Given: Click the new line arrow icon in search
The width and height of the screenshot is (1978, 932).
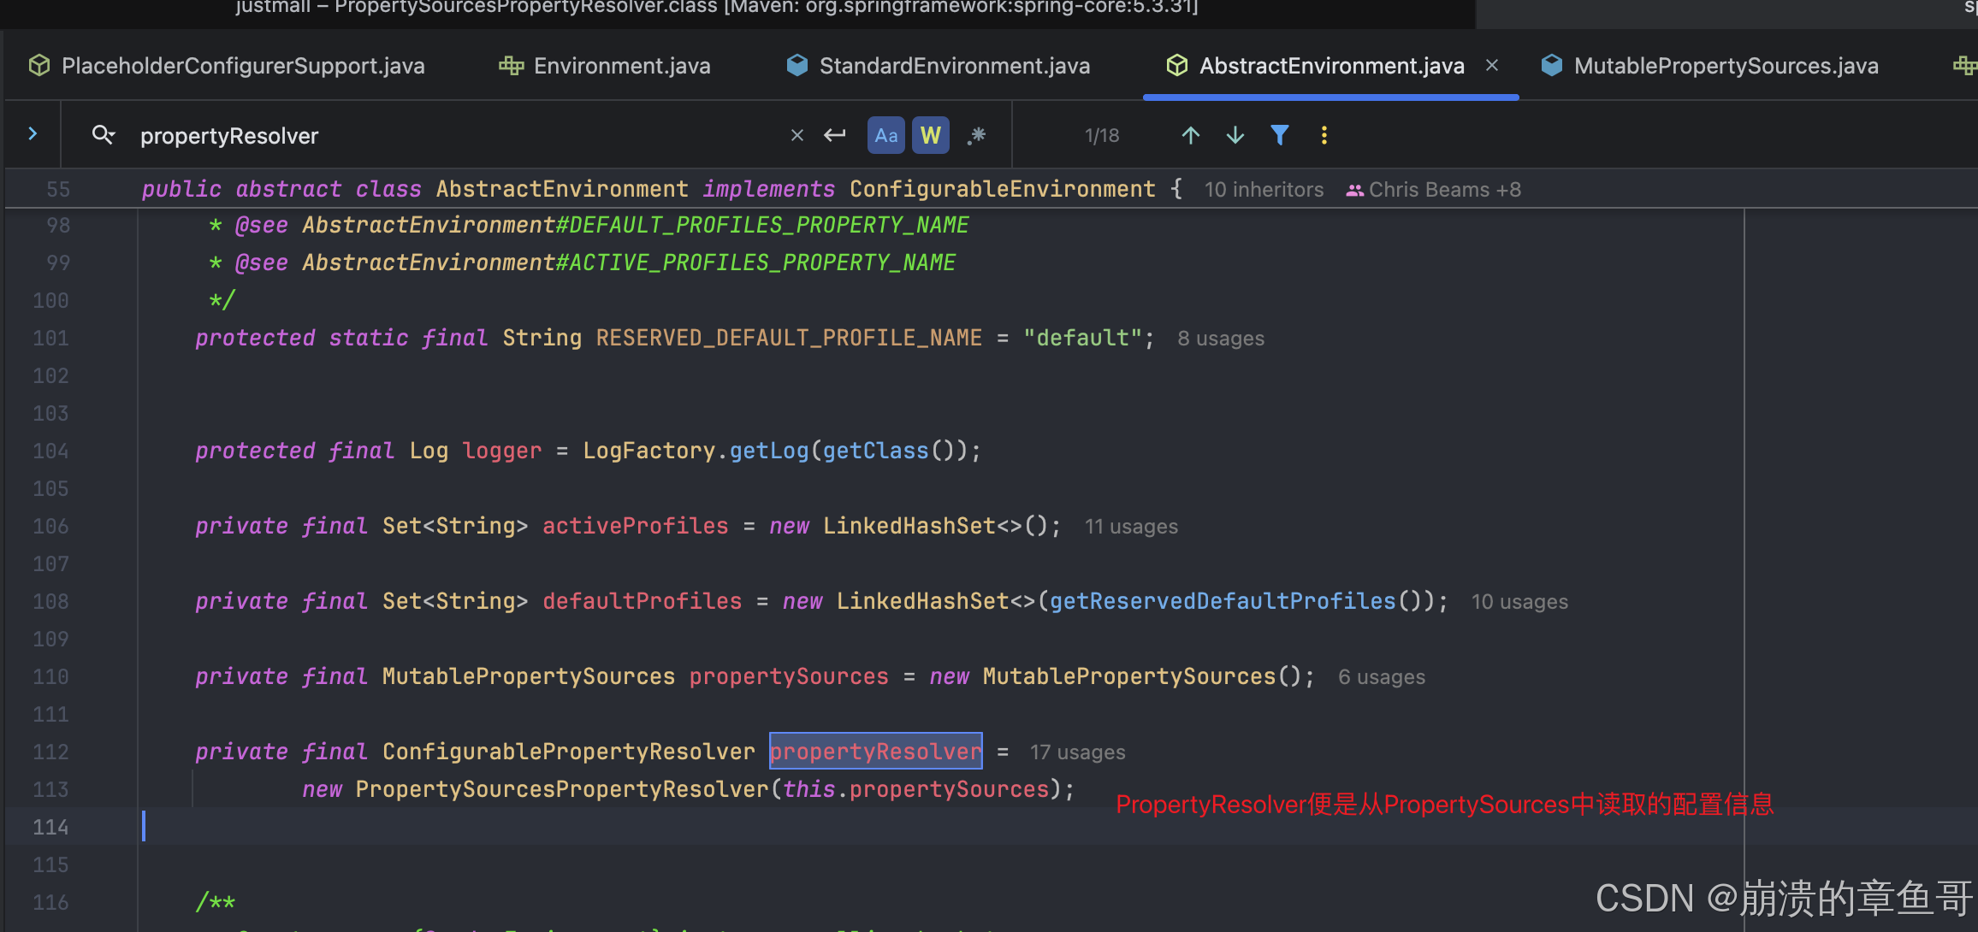Looking at the screenshot, I should point(834,135).
